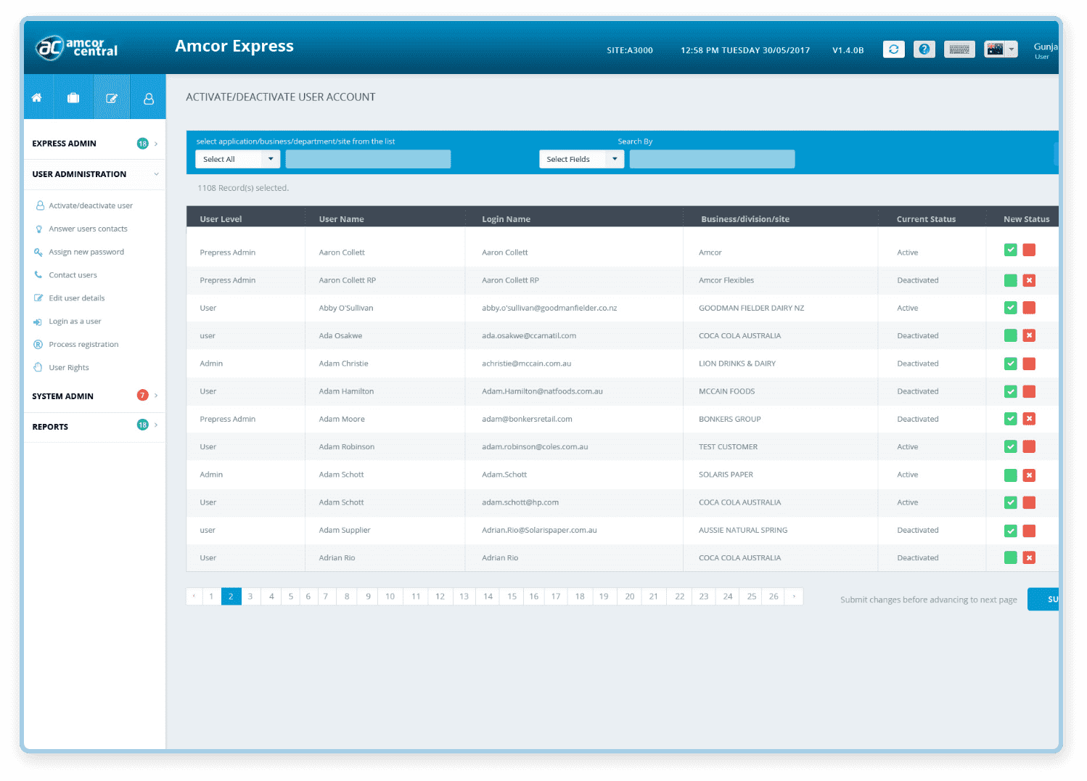Tick red deactivate box for Adam Moore
This screenshot has width=1087, height=781.
[x=1029, y=419]
